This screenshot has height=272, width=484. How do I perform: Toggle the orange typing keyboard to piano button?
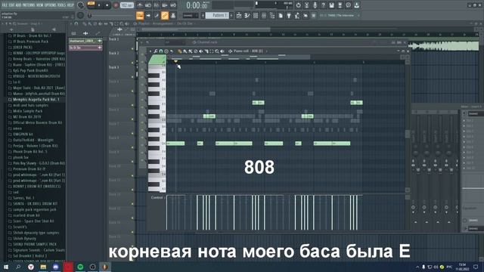coord(140,15)
